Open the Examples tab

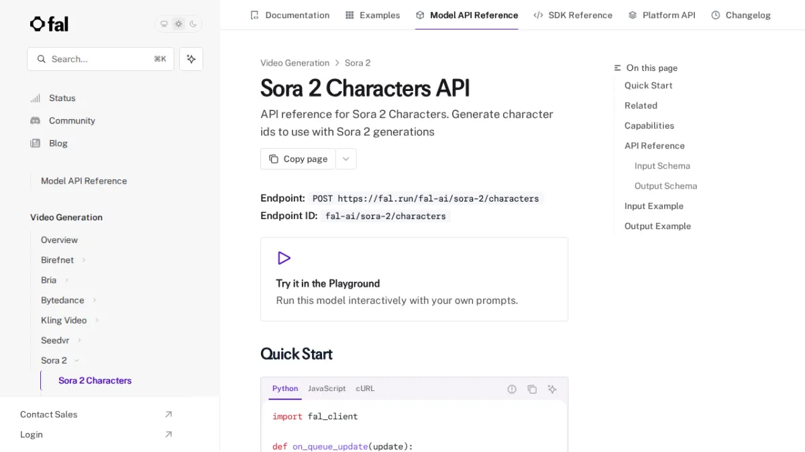372,15
